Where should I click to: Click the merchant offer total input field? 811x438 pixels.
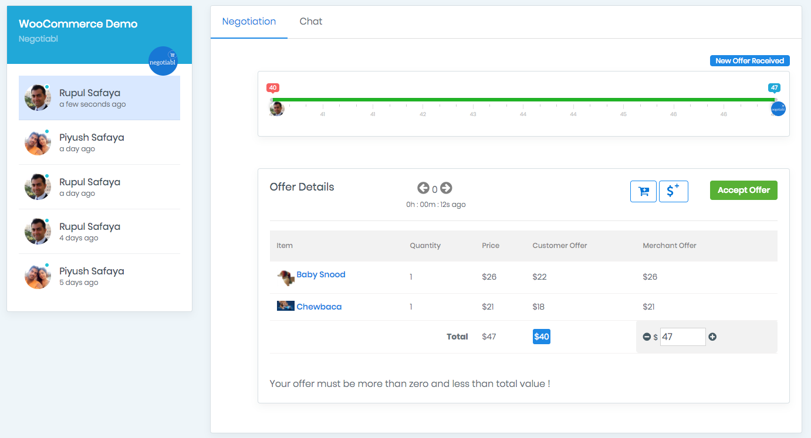click(682, 337)
